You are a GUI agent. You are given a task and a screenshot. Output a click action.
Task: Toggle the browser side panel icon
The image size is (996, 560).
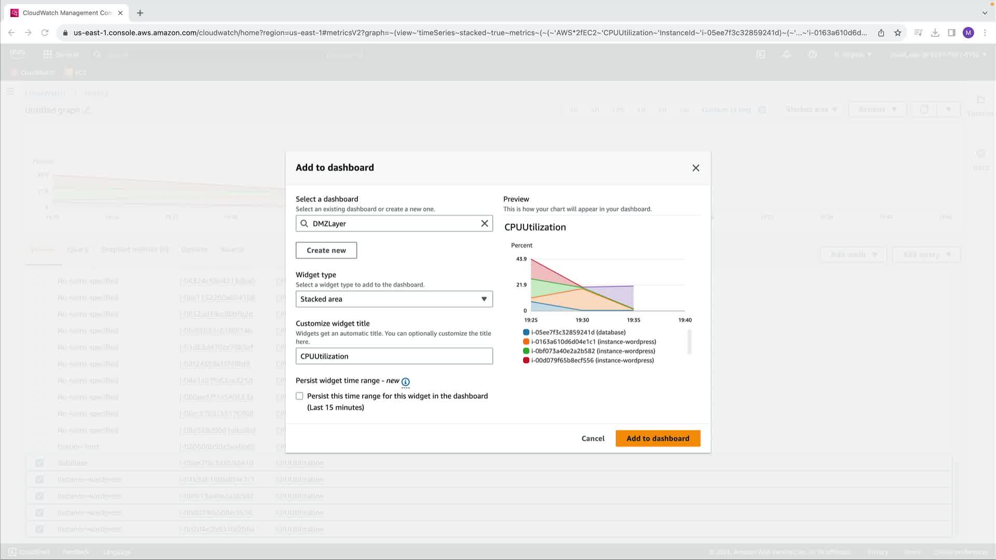951,33
